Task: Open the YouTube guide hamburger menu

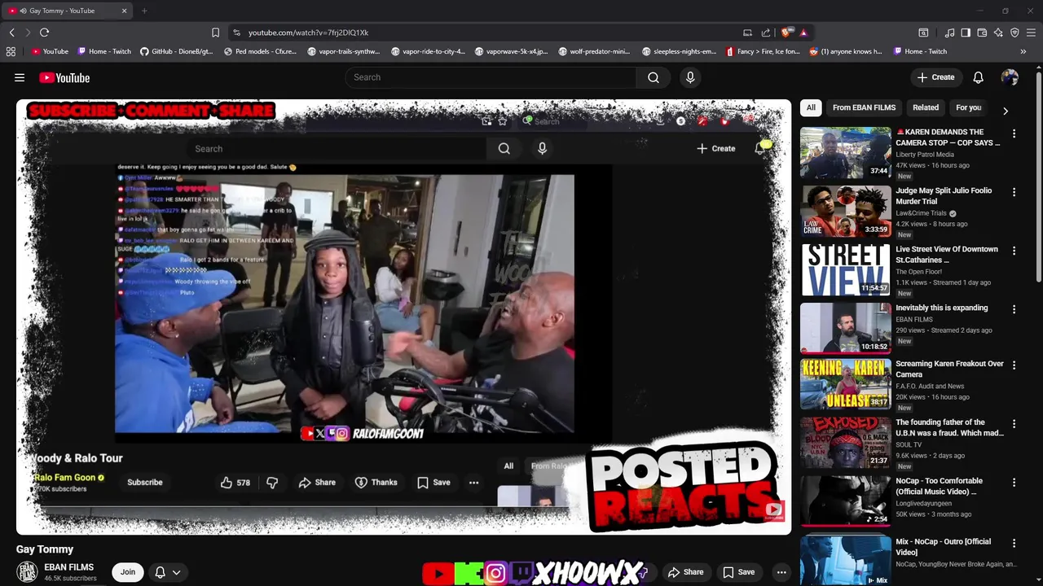Action: click(x=20, y=77)
